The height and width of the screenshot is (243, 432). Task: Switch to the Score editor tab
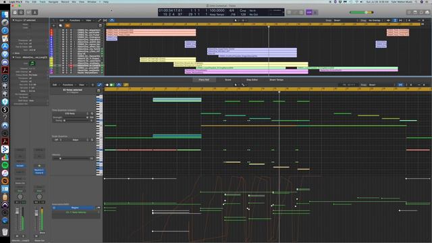click(x=228, y=80)
